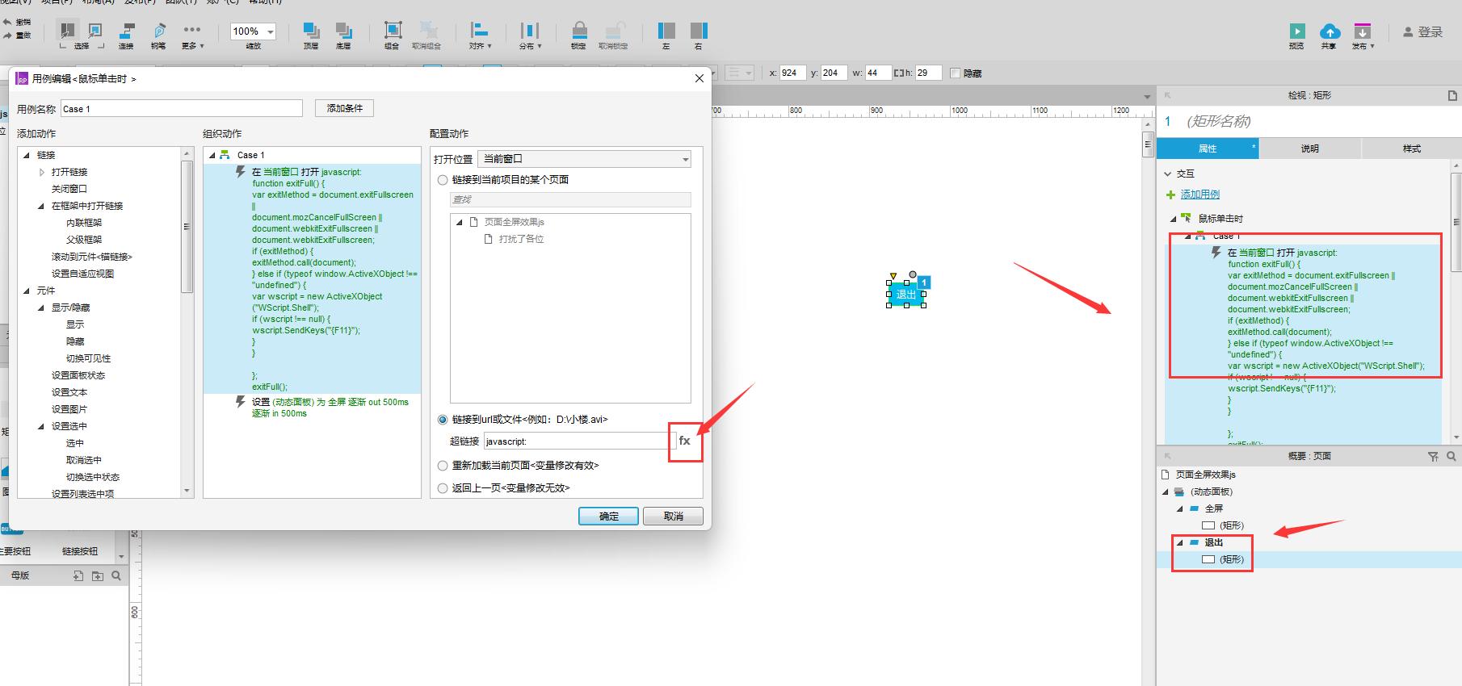Open the 发布 publish dropdown
1462x686 pixels.
point(1363,36)
